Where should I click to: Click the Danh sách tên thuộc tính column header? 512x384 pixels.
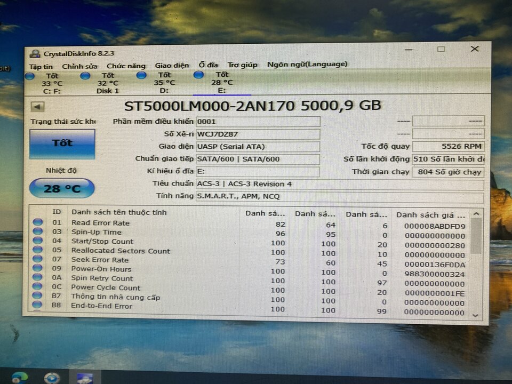tap(119, 212)
